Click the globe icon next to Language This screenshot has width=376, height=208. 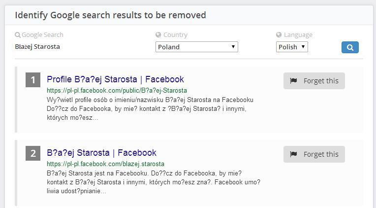pos(279,35)
